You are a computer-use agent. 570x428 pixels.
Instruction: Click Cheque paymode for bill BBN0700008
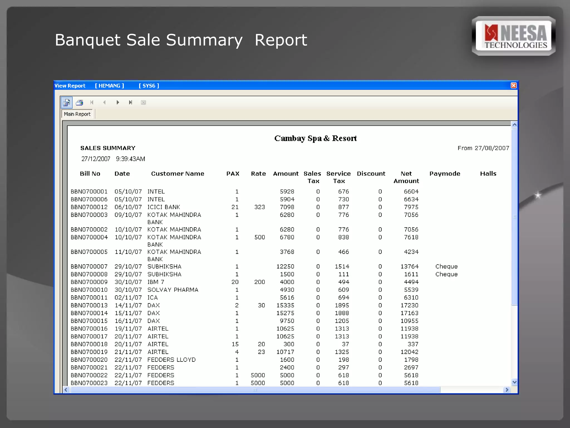click(x=446, y=274)
